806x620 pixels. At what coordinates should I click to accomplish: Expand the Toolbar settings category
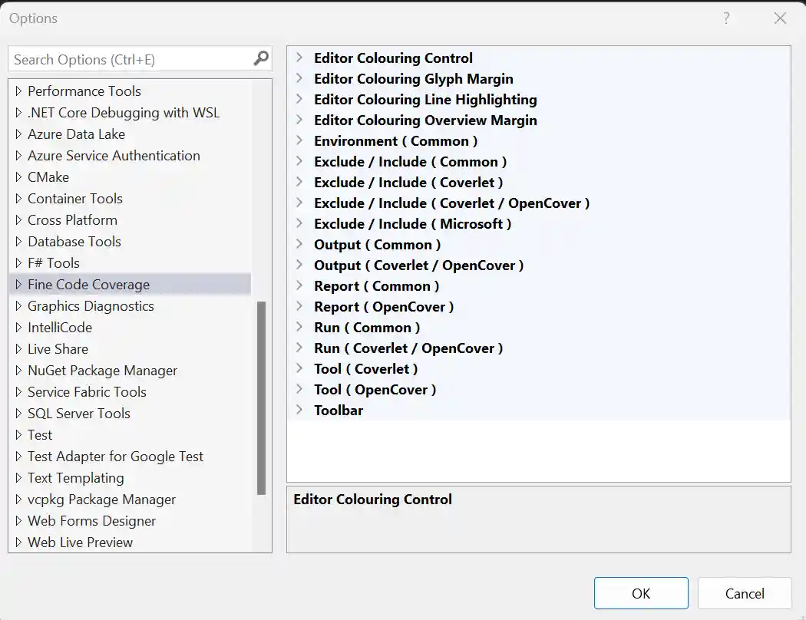click(300, 410)
